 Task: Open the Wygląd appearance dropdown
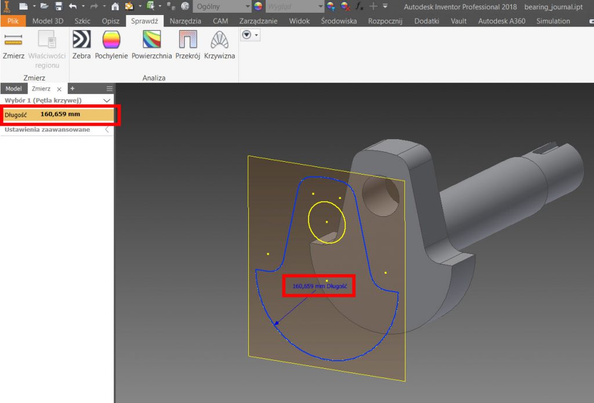320,6
